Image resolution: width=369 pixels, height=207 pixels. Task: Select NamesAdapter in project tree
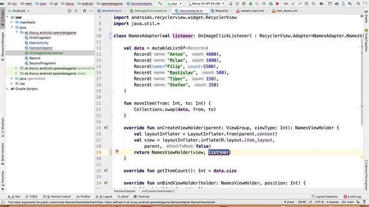click(40, 48)
